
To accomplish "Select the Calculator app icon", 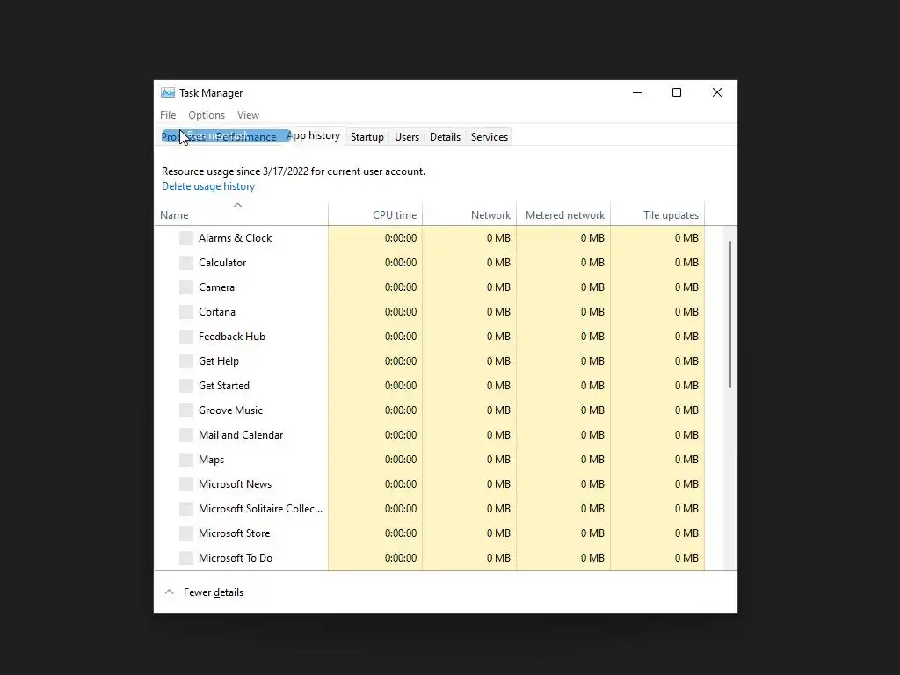I will [x=186, y=263].
